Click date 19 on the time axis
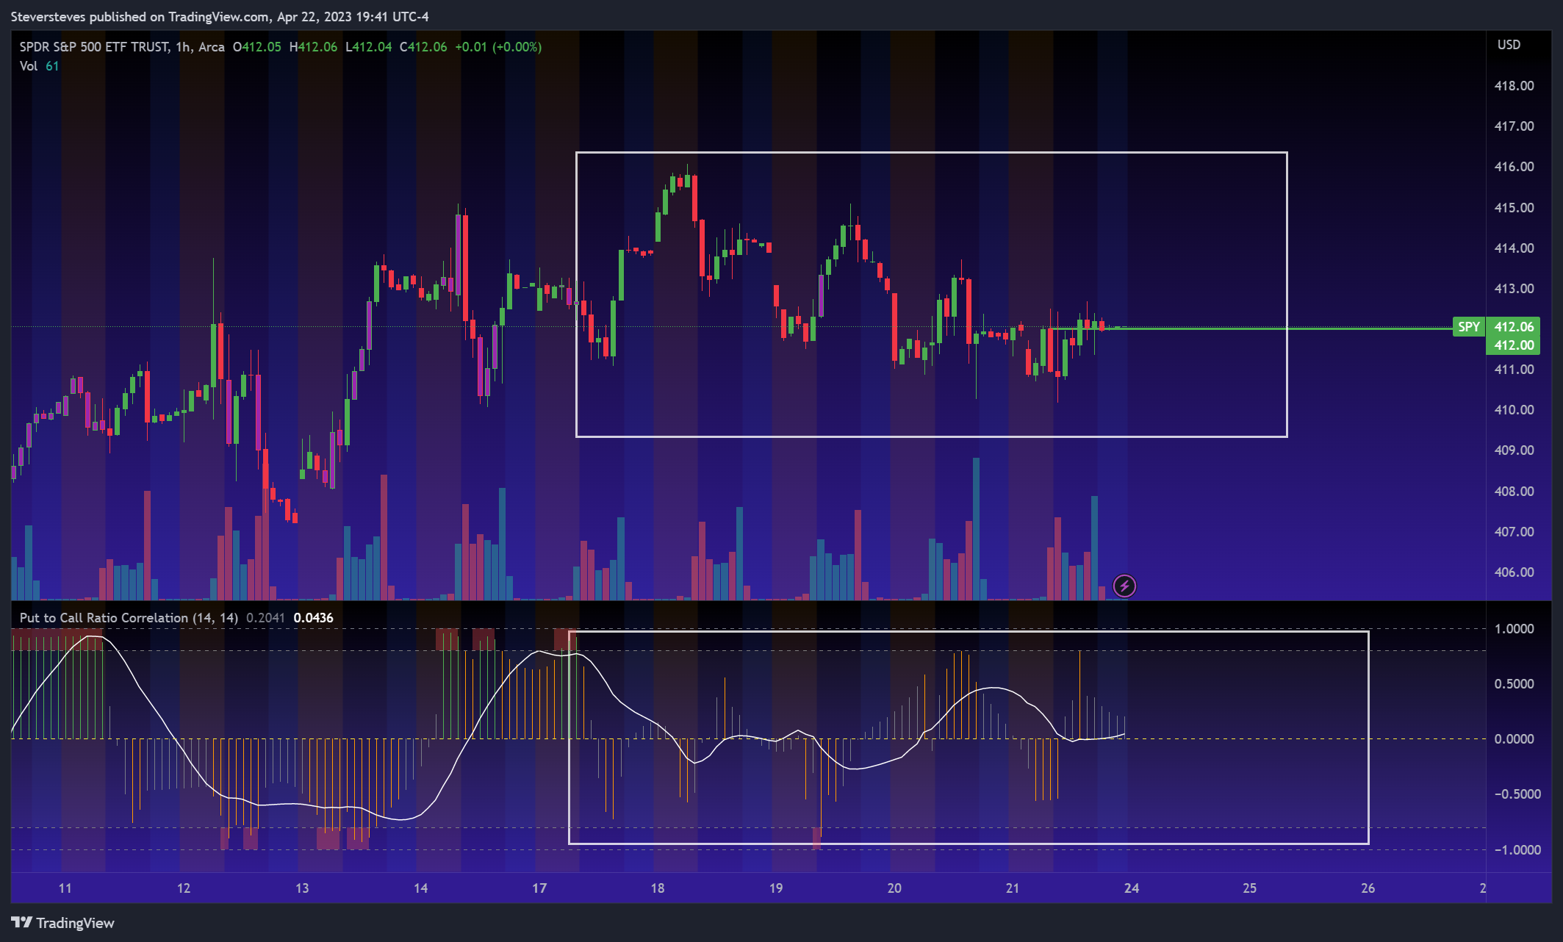 776,888
